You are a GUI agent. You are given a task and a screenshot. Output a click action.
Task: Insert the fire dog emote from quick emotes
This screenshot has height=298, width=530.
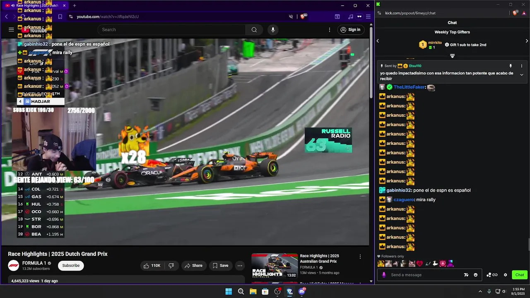381,263
